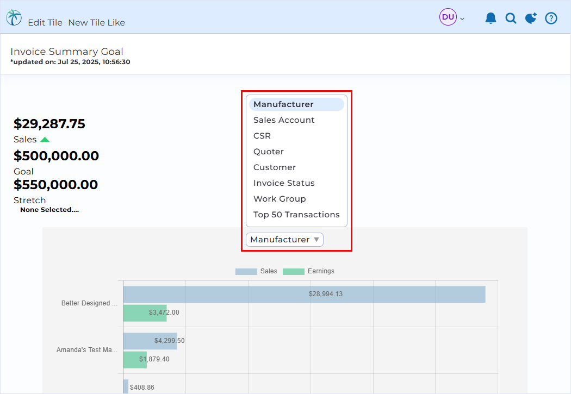Select Manufacturer option in list
Viewport: 571px width, 394px height.
click(296, 104)
